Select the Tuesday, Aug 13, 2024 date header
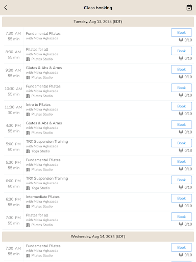Viewport: 196px width, 262px height. click(98, 21)
